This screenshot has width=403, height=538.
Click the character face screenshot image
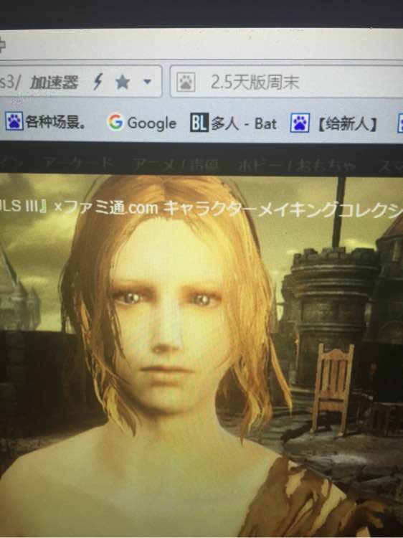(201, 355)
